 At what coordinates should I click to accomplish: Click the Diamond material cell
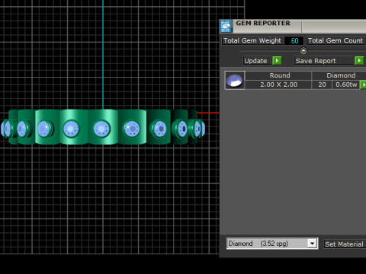click(x=339, y=75)
